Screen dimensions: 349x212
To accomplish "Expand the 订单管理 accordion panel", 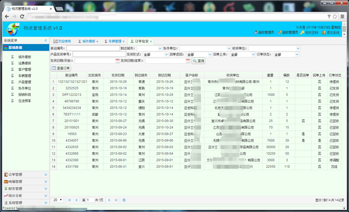I will [x=26, y=175].
